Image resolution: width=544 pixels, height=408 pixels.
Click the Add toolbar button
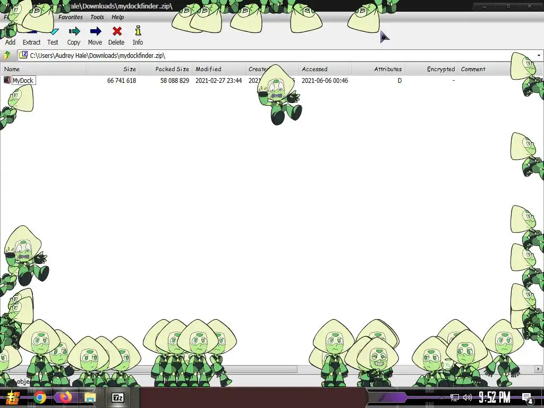(x=10, y=36)
